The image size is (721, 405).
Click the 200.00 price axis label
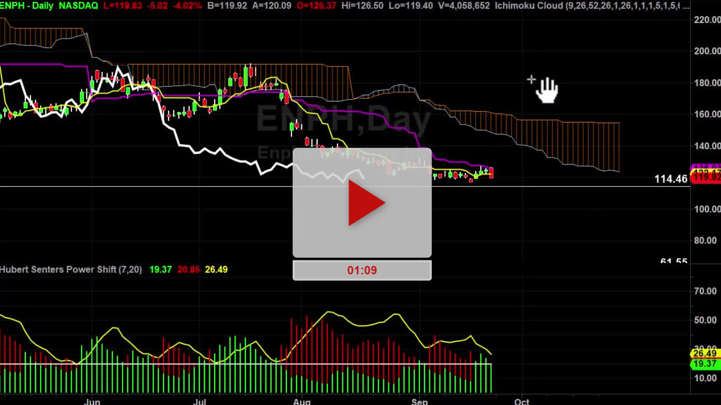tap(707, 51)
